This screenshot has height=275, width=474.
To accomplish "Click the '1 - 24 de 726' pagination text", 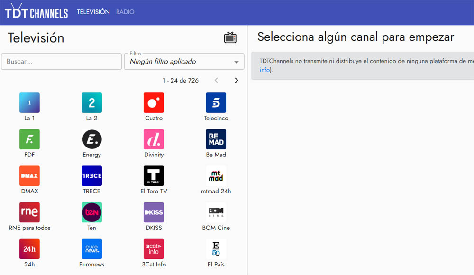I will 181,80.
